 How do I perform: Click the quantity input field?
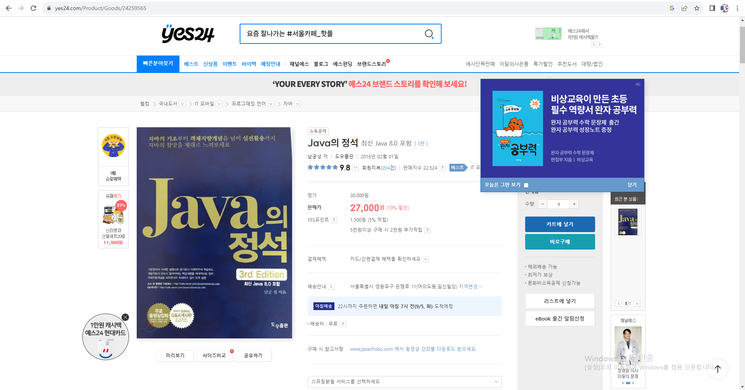[x=559, y=204]
